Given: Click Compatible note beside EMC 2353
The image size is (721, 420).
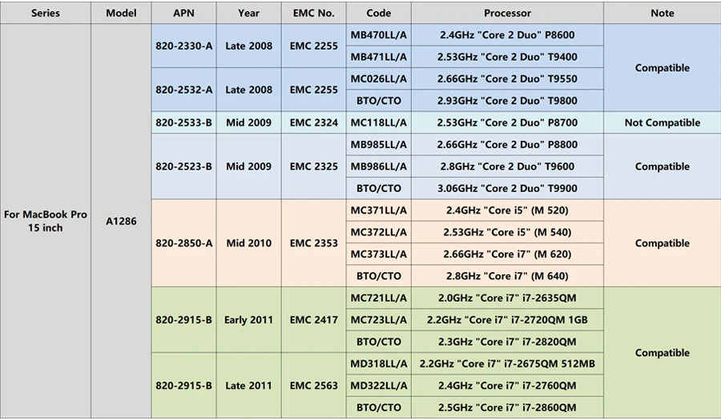Looking at the screenshot, I should (663, 243).
